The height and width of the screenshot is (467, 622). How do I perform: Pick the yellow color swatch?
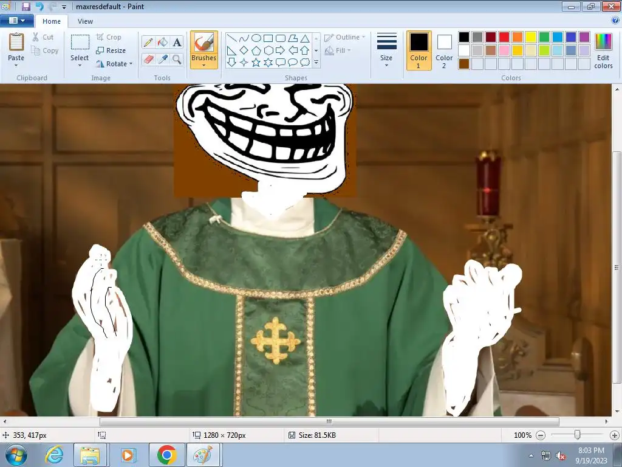pyautogui.click(x=531, y=37)
